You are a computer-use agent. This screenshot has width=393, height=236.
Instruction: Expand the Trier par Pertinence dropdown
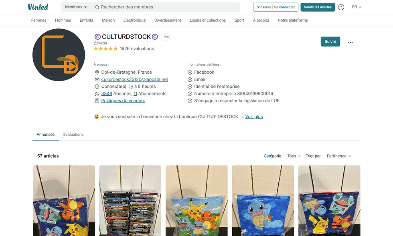tap(339, 156)
